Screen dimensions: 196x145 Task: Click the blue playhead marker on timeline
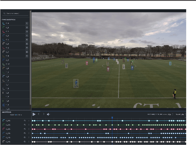point(112,117)
